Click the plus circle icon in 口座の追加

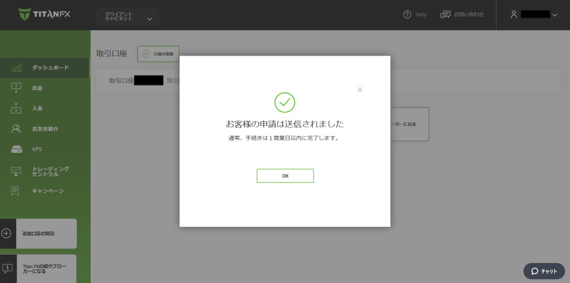[146, 54]
